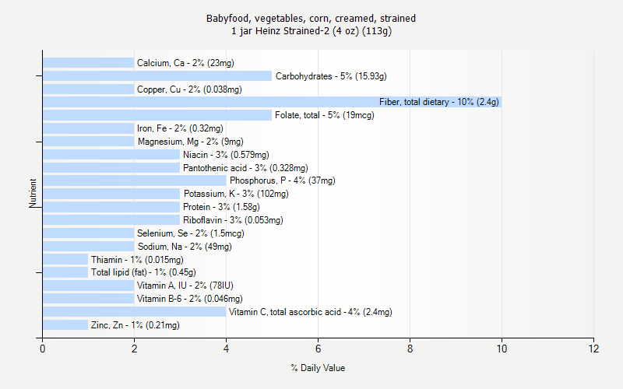Click the Calcium, Ca label
Viewport: 623px width, 389px height.
185,63
